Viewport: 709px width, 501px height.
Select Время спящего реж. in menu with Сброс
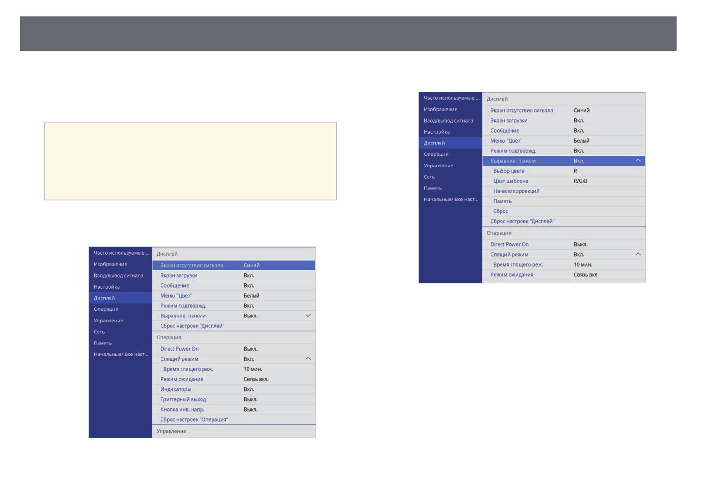(518, 265)
